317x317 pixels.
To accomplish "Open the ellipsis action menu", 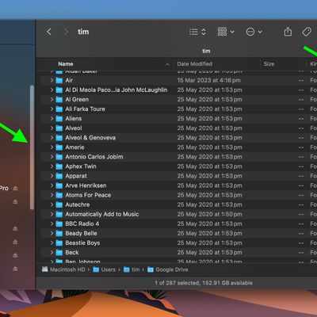I will tap(254, 32).
